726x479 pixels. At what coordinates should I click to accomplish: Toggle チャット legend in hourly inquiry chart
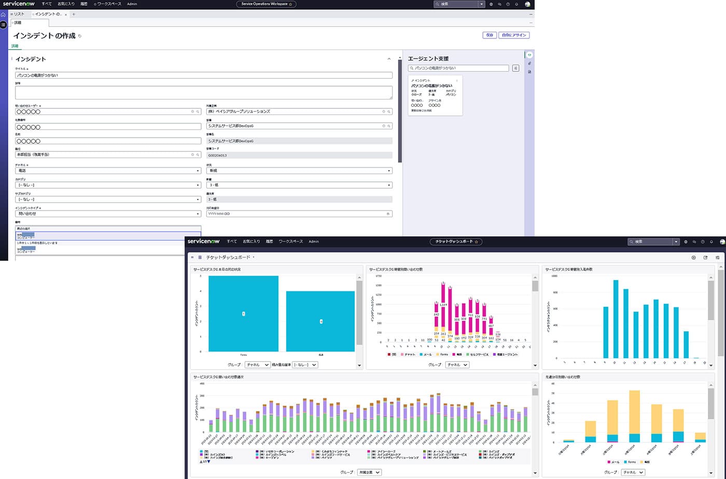[x=407, y=355]
